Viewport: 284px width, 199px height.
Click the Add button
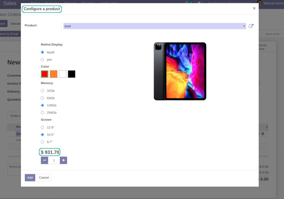[x=30, y=178]
